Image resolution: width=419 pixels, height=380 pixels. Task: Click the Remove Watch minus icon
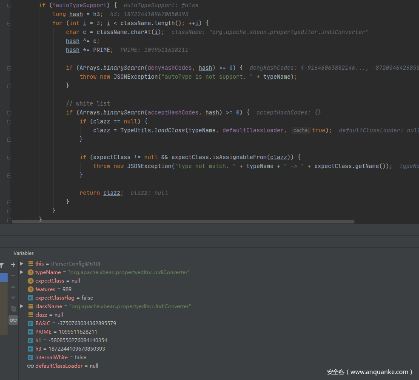pyautogui.click(x=13, y=276)
